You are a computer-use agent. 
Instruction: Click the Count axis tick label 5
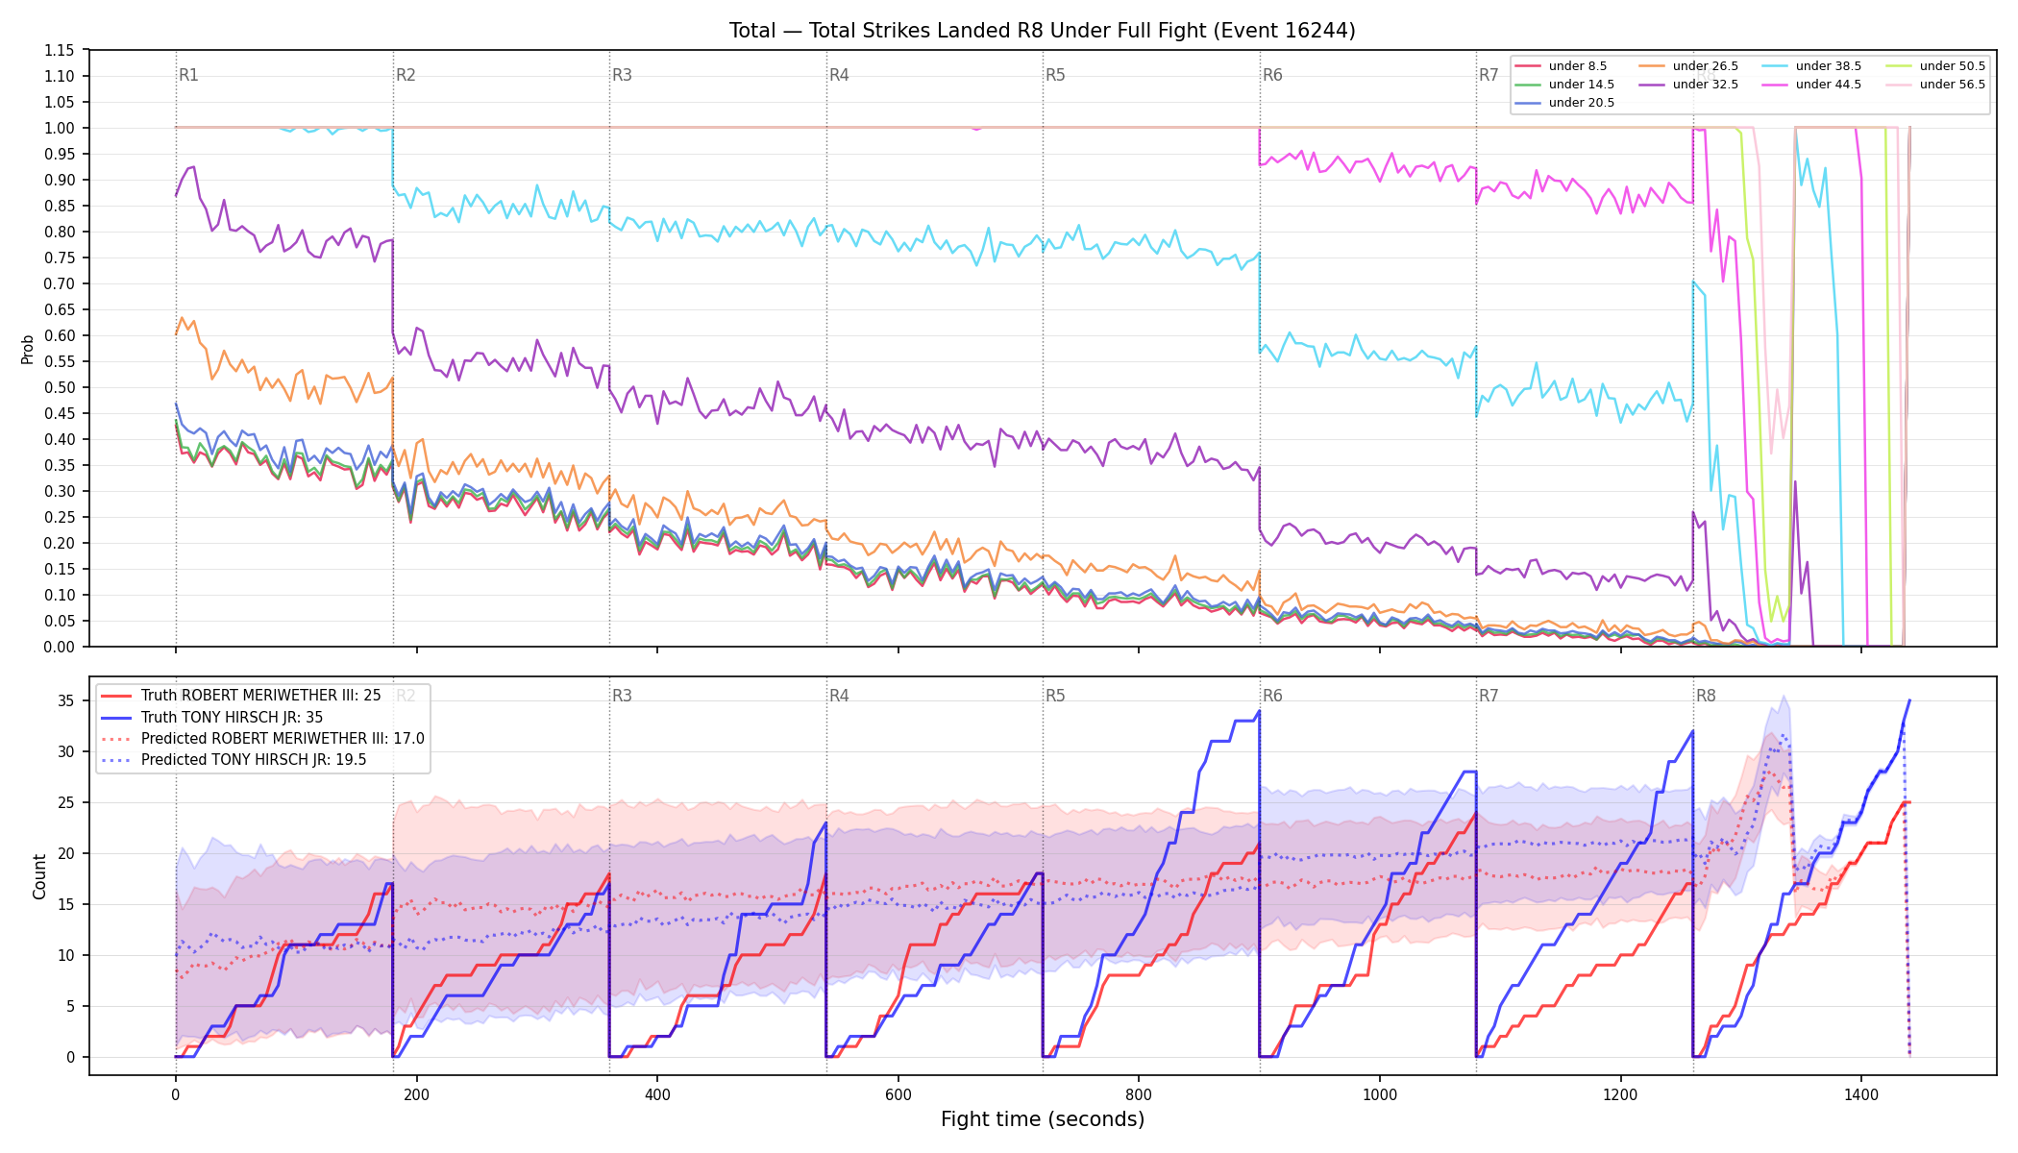click(x=70, y=1007)
